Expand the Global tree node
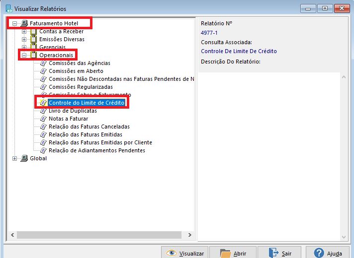The width and height of the screenshot is (354, 258). click(x=15, y=159)
